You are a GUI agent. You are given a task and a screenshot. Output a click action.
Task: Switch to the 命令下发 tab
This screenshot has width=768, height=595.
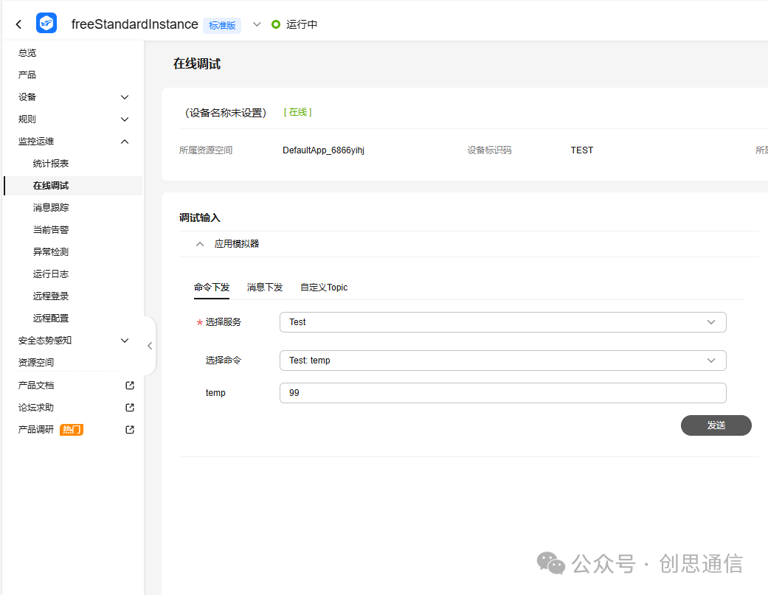[x=212, y=288]
